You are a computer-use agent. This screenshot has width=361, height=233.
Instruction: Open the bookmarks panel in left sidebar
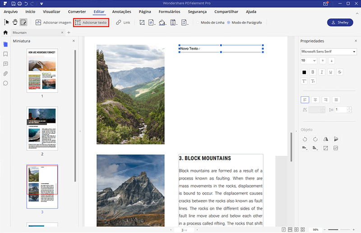click(x=5, y=54)
